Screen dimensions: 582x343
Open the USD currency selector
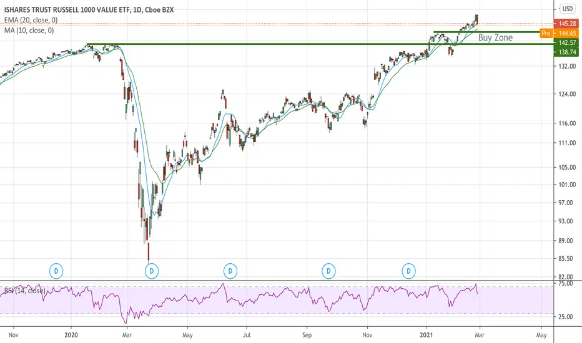pos(567,9)
